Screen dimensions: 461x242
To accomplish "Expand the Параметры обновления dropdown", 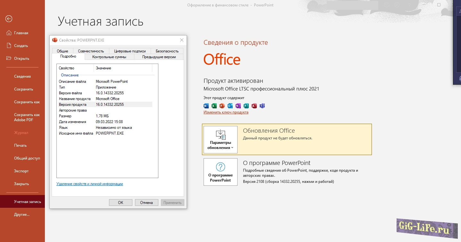I will [x=221, y=140].
